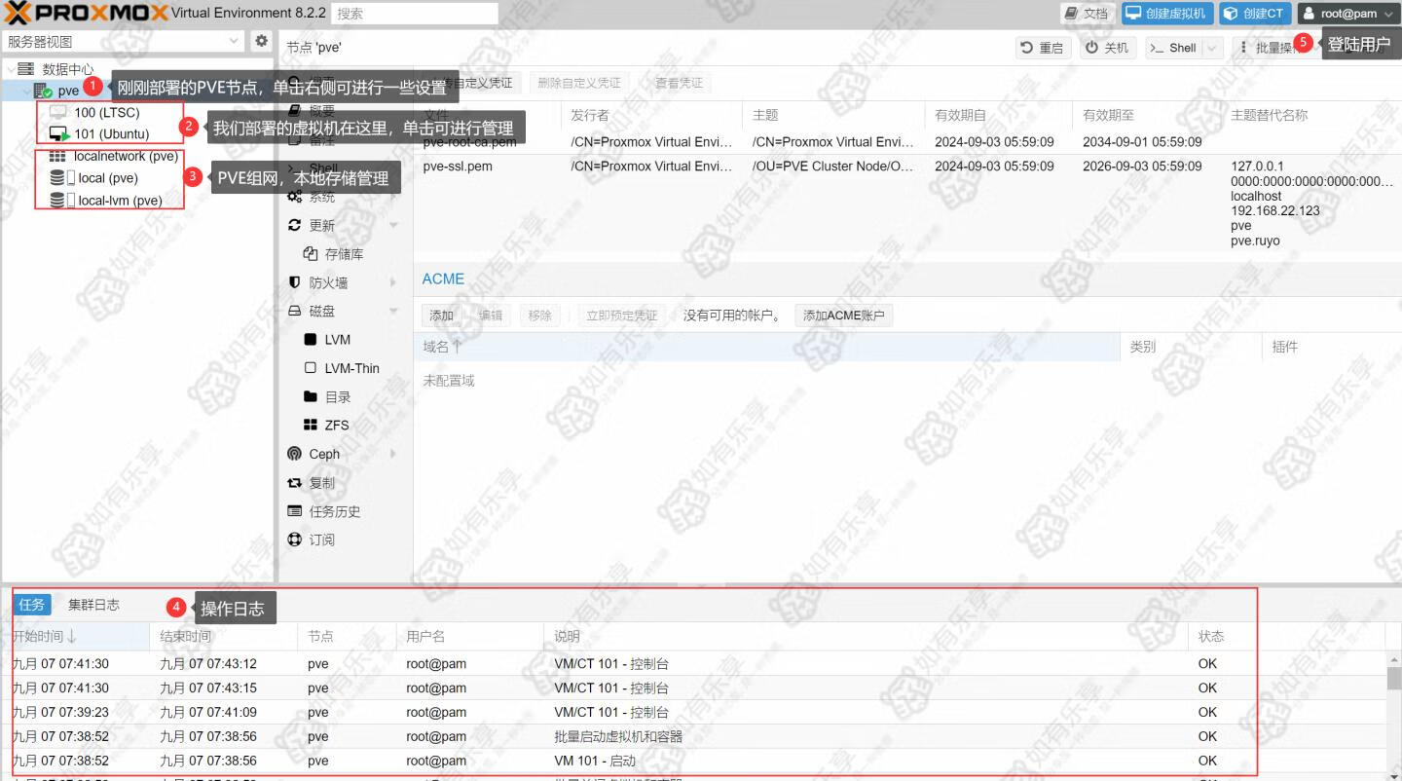Open the local-lvm (pve) storage
The image size is (1402, 781).
pos(119,201)
